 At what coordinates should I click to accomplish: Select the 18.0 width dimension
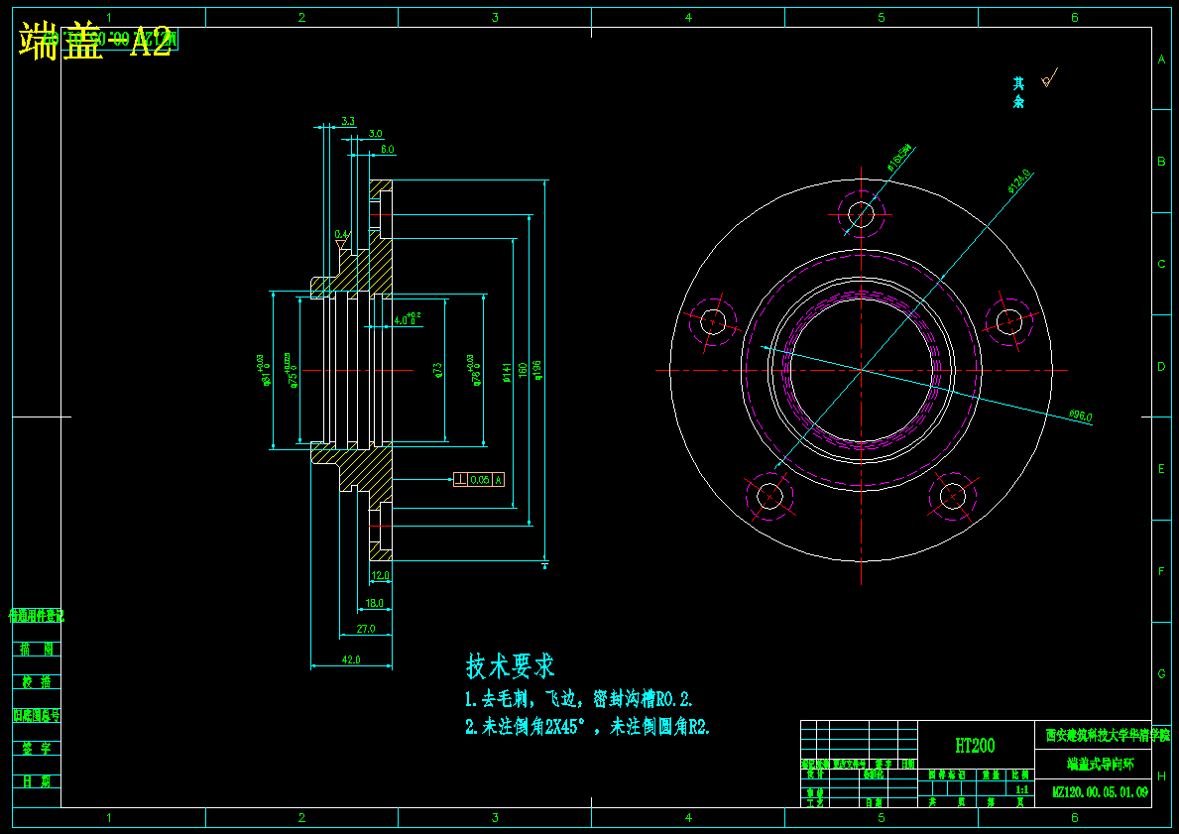coord(374,602)
